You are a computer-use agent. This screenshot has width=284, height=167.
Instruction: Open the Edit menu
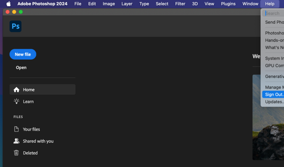(92, 4)
